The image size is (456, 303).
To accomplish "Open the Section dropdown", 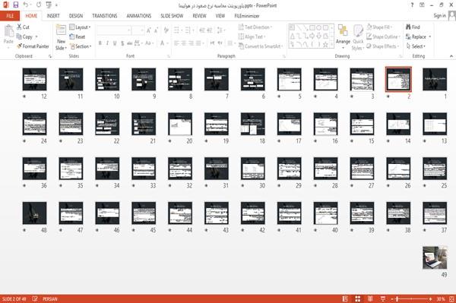I will pos(81,46).
